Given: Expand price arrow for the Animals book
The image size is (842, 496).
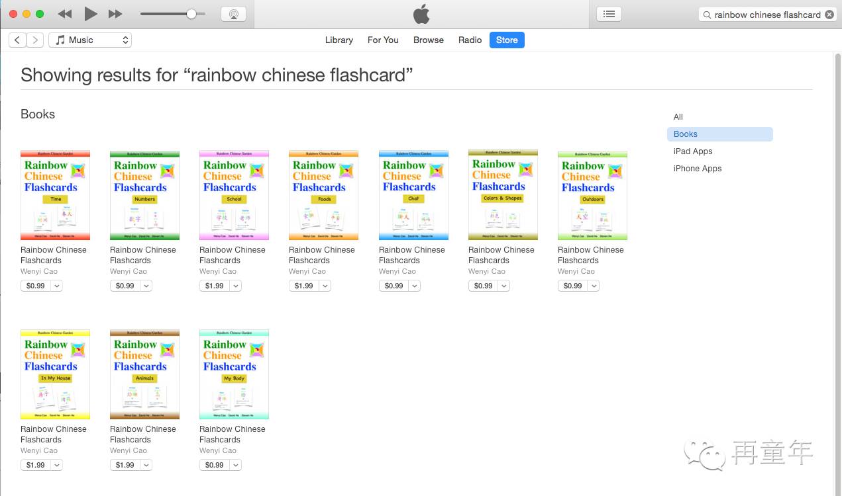Looking at the screenshot, I should [146, 465].
